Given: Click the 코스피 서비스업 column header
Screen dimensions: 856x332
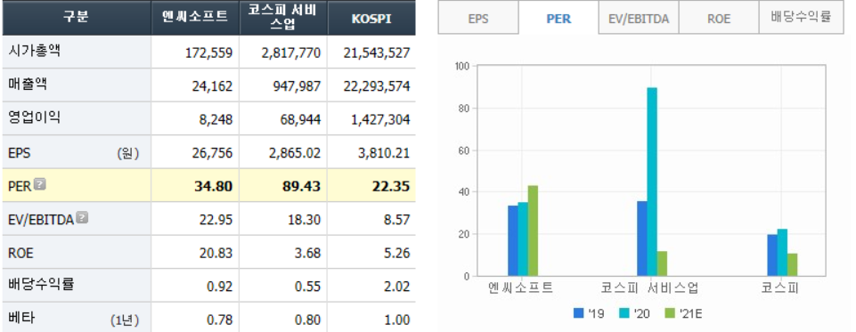Looking at the screenshot, I should [283, 18].
